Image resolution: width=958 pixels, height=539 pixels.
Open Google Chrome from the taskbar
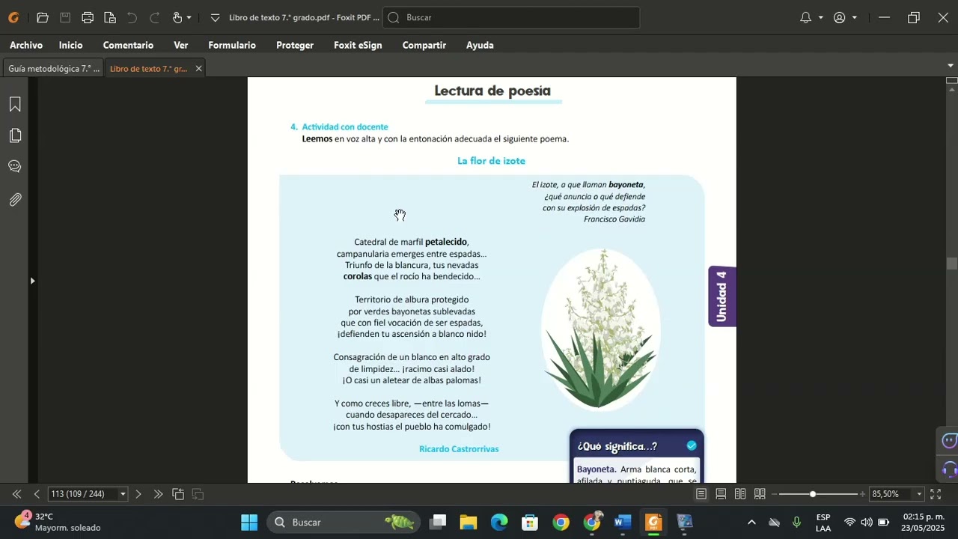(561, 523)
